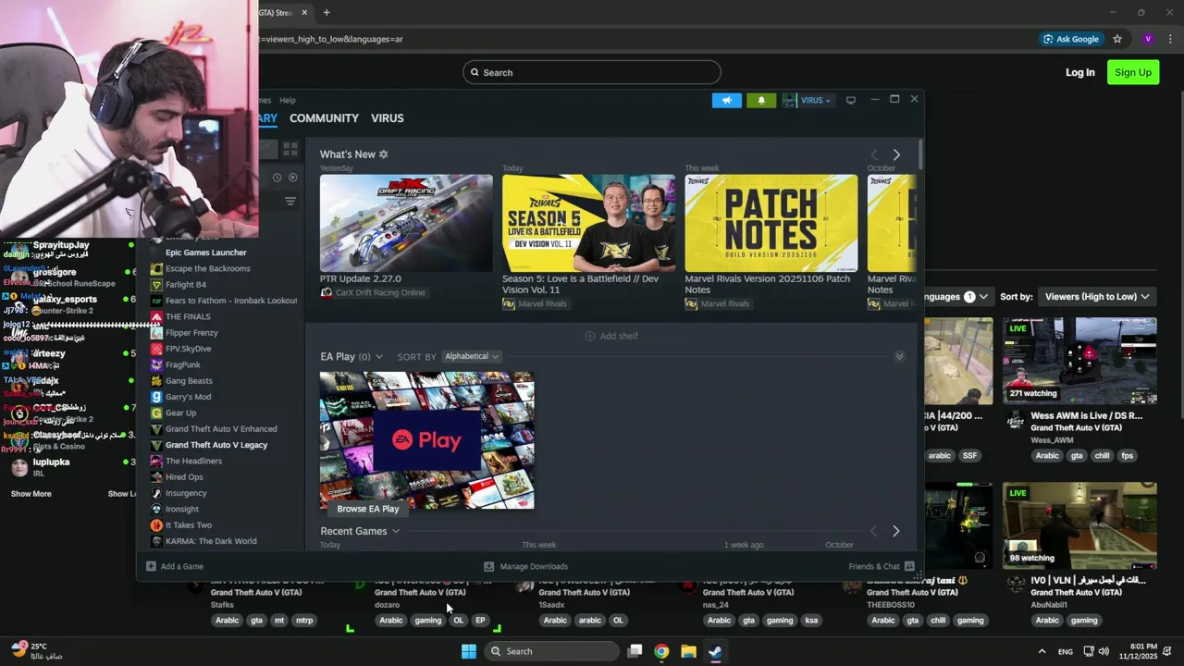Toggle recent activity clock filter
The height and width of the screenshot is (666, 1184).
pos(277,177)
